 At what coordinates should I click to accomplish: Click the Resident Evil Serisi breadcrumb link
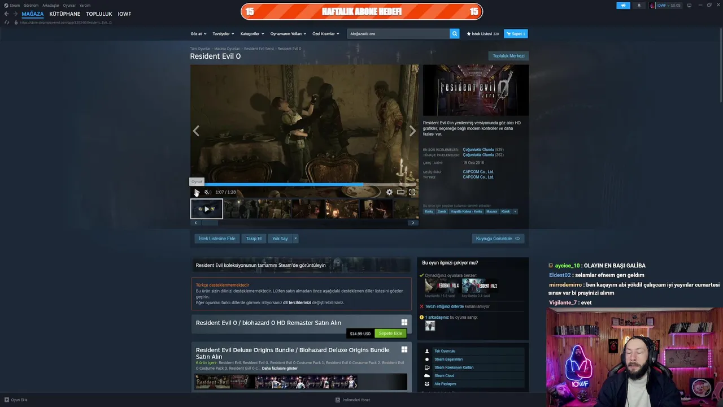[259, 49]
